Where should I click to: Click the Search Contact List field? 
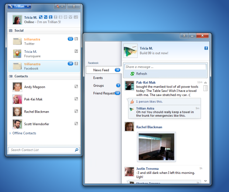pyautogui.click(x=44, y=150)
